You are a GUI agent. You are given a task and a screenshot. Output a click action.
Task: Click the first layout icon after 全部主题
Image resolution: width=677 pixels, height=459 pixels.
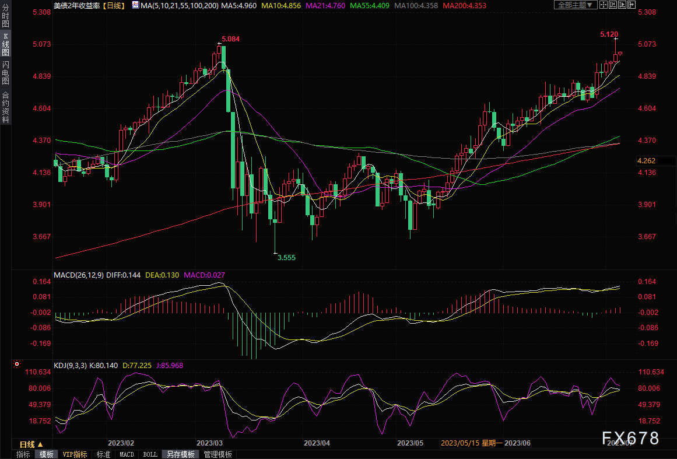pyautogui.click(x=604, y=5)
